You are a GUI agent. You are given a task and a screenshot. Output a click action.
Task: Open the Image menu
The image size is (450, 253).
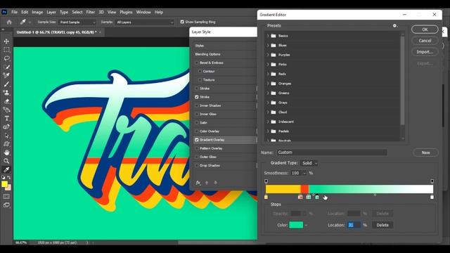pos(37,12)
